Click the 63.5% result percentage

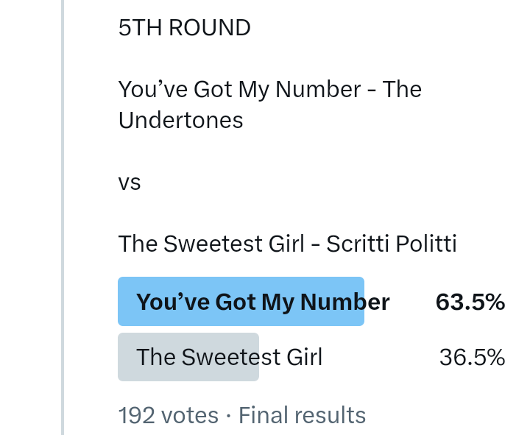click(470, 302)
